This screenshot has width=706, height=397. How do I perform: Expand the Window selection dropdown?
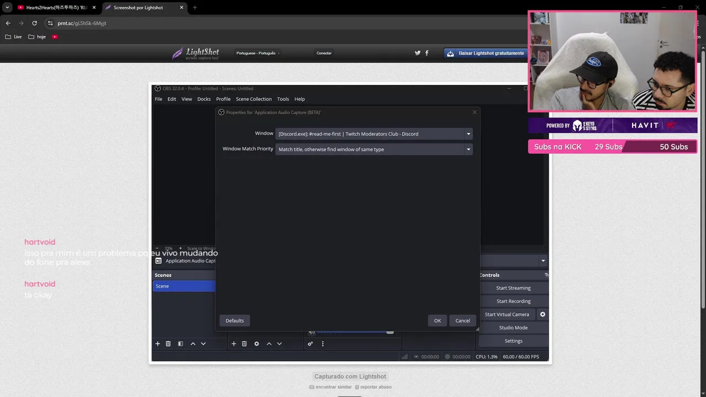point(374,134)
